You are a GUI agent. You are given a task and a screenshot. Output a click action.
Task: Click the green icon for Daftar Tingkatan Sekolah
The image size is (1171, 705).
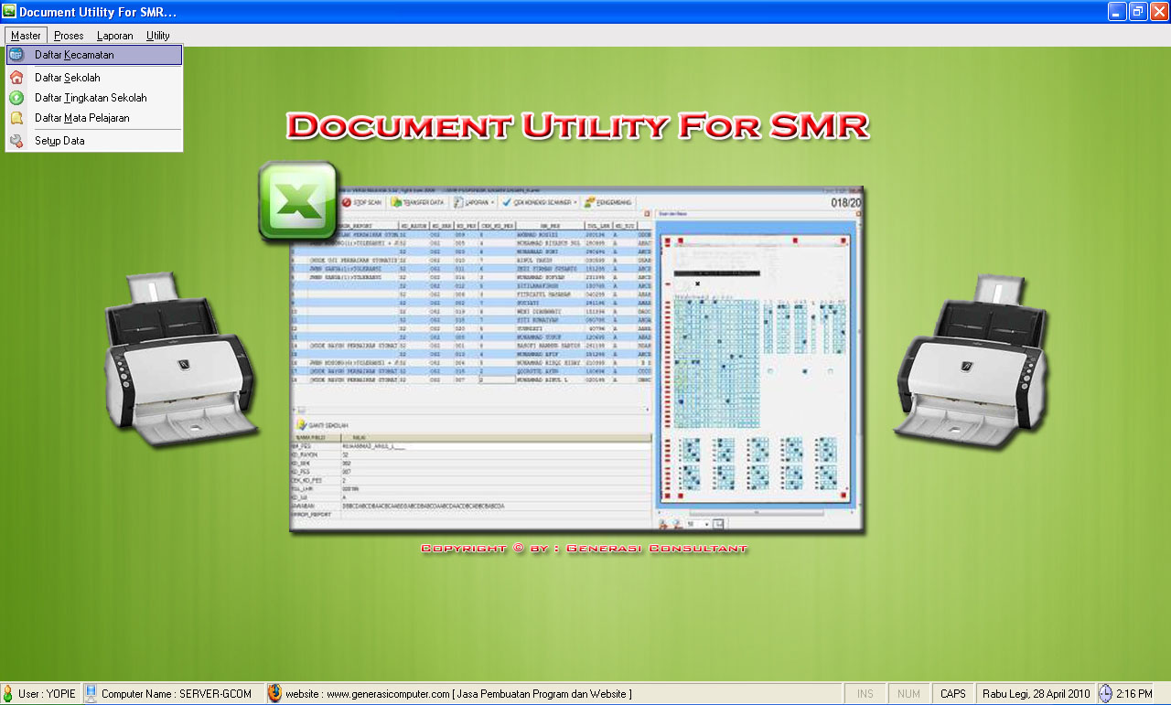coord(16,98)
